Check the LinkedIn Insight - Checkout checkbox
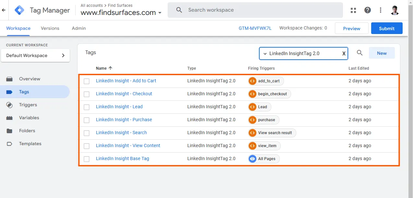 point(87,94)
